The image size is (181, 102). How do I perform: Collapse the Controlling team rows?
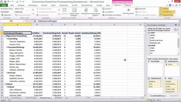7,39
